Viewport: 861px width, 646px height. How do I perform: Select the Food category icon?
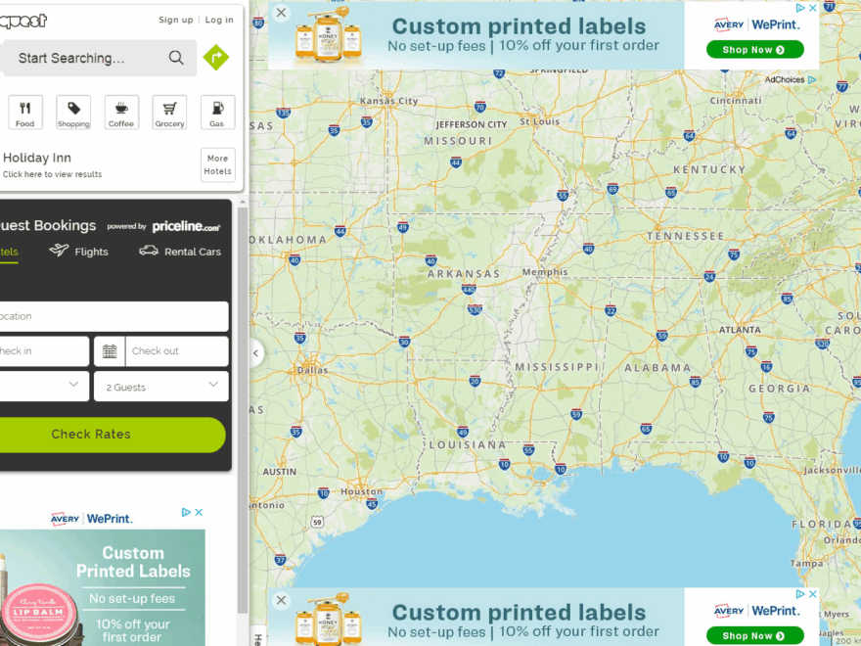tap(25, 113)
